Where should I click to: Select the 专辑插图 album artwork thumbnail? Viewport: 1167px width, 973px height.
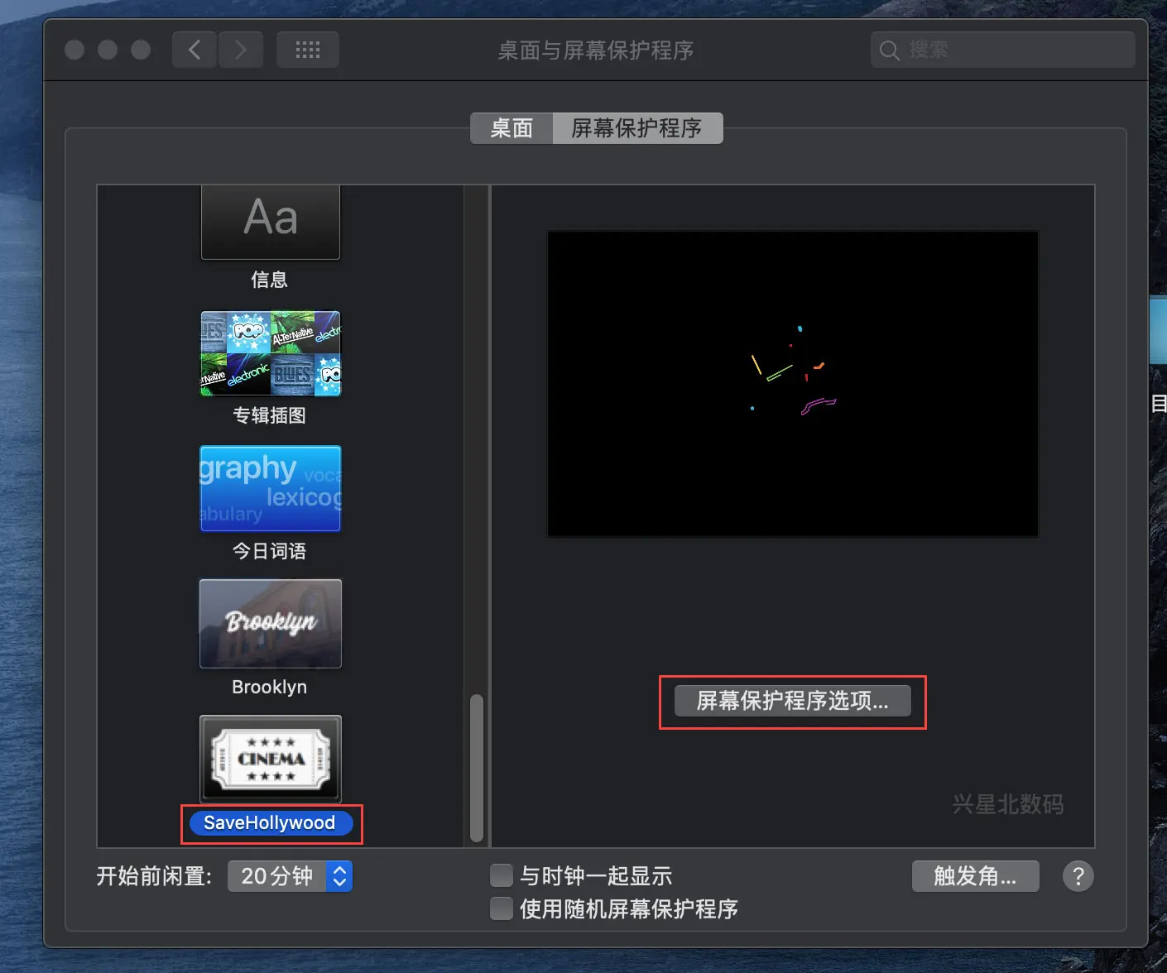(271, 353)
